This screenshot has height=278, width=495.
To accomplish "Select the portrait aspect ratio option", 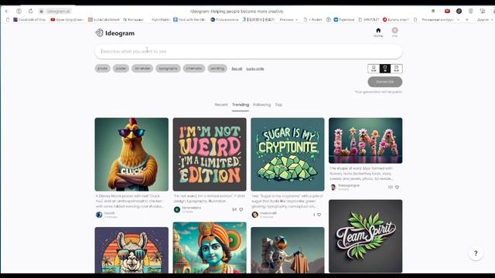I will pos(374,69).
